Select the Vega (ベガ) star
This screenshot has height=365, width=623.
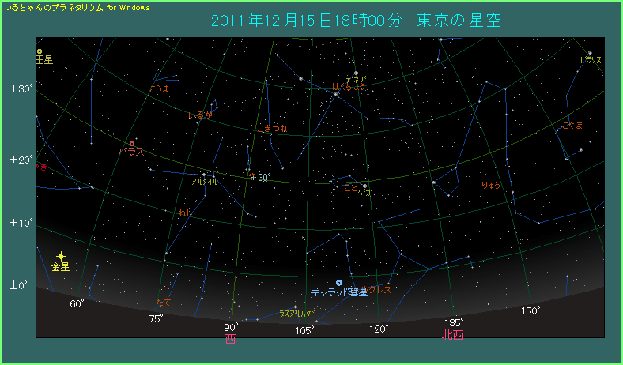[364, 186]
